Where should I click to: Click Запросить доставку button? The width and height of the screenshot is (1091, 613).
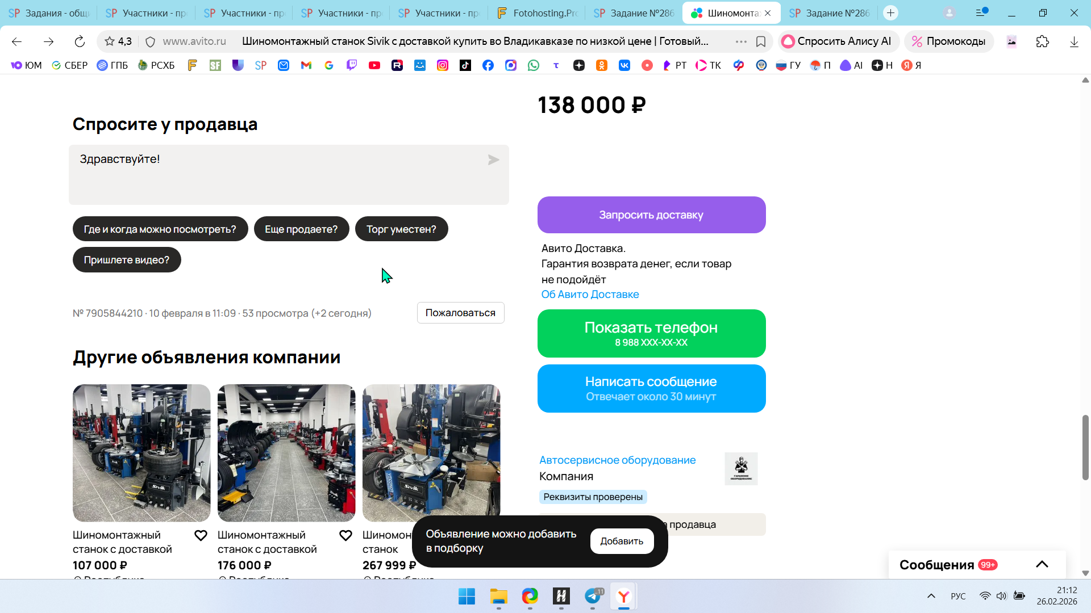point(651,215)
